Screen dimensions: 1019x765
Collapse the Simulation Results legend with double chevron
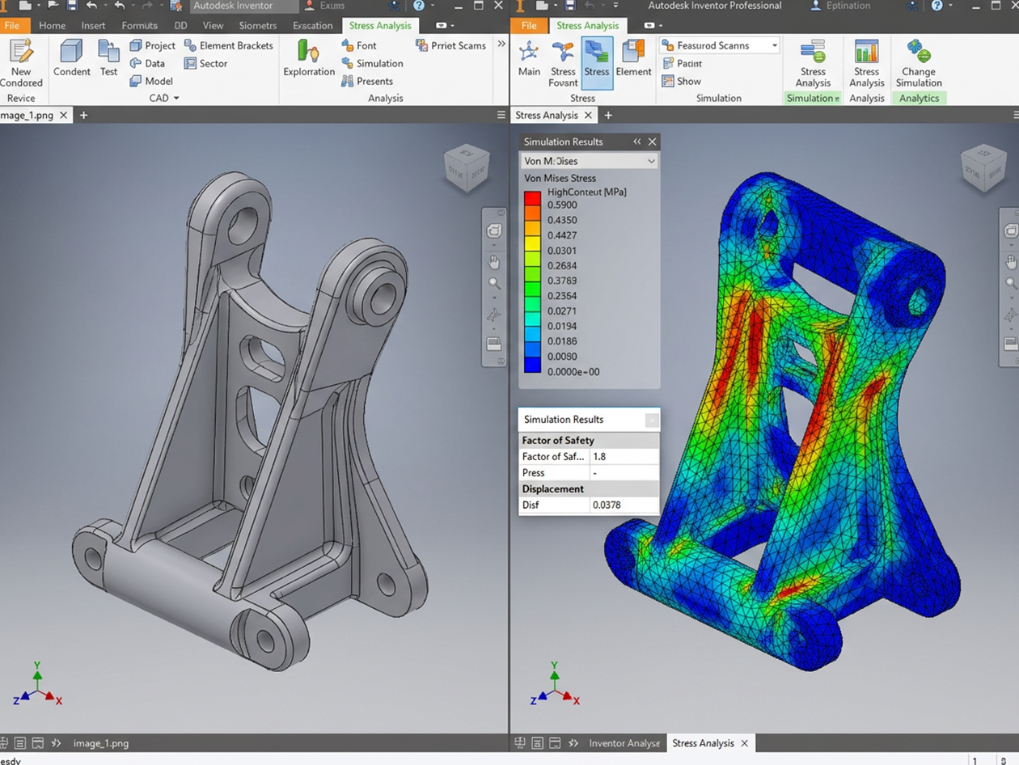pyautogui.click(x=637, y=142)
